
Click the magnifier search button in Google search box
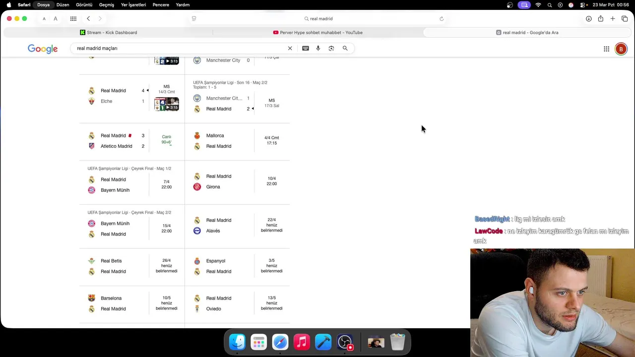(x=345, y=48)
